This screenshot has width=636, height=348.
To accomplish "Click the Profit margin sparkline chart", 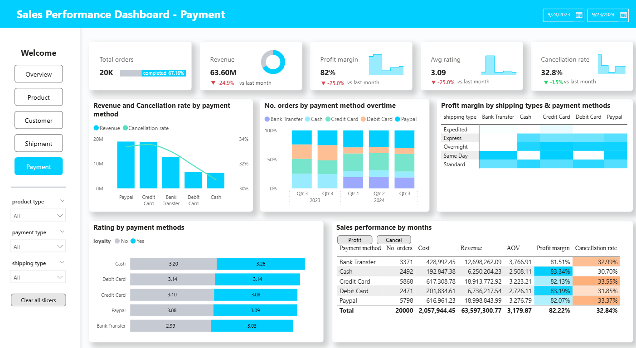I will 386,65.
